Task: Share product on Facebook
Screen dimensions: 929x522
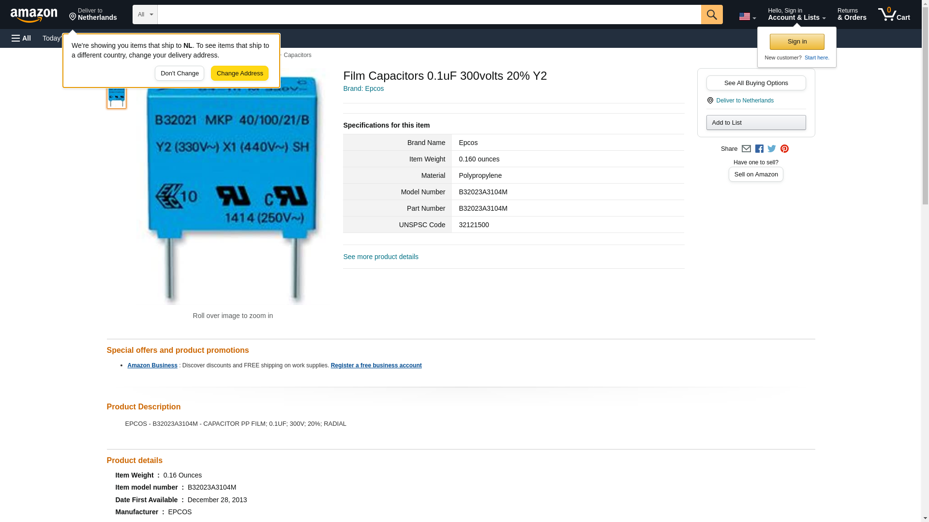Action: [759, 149]
